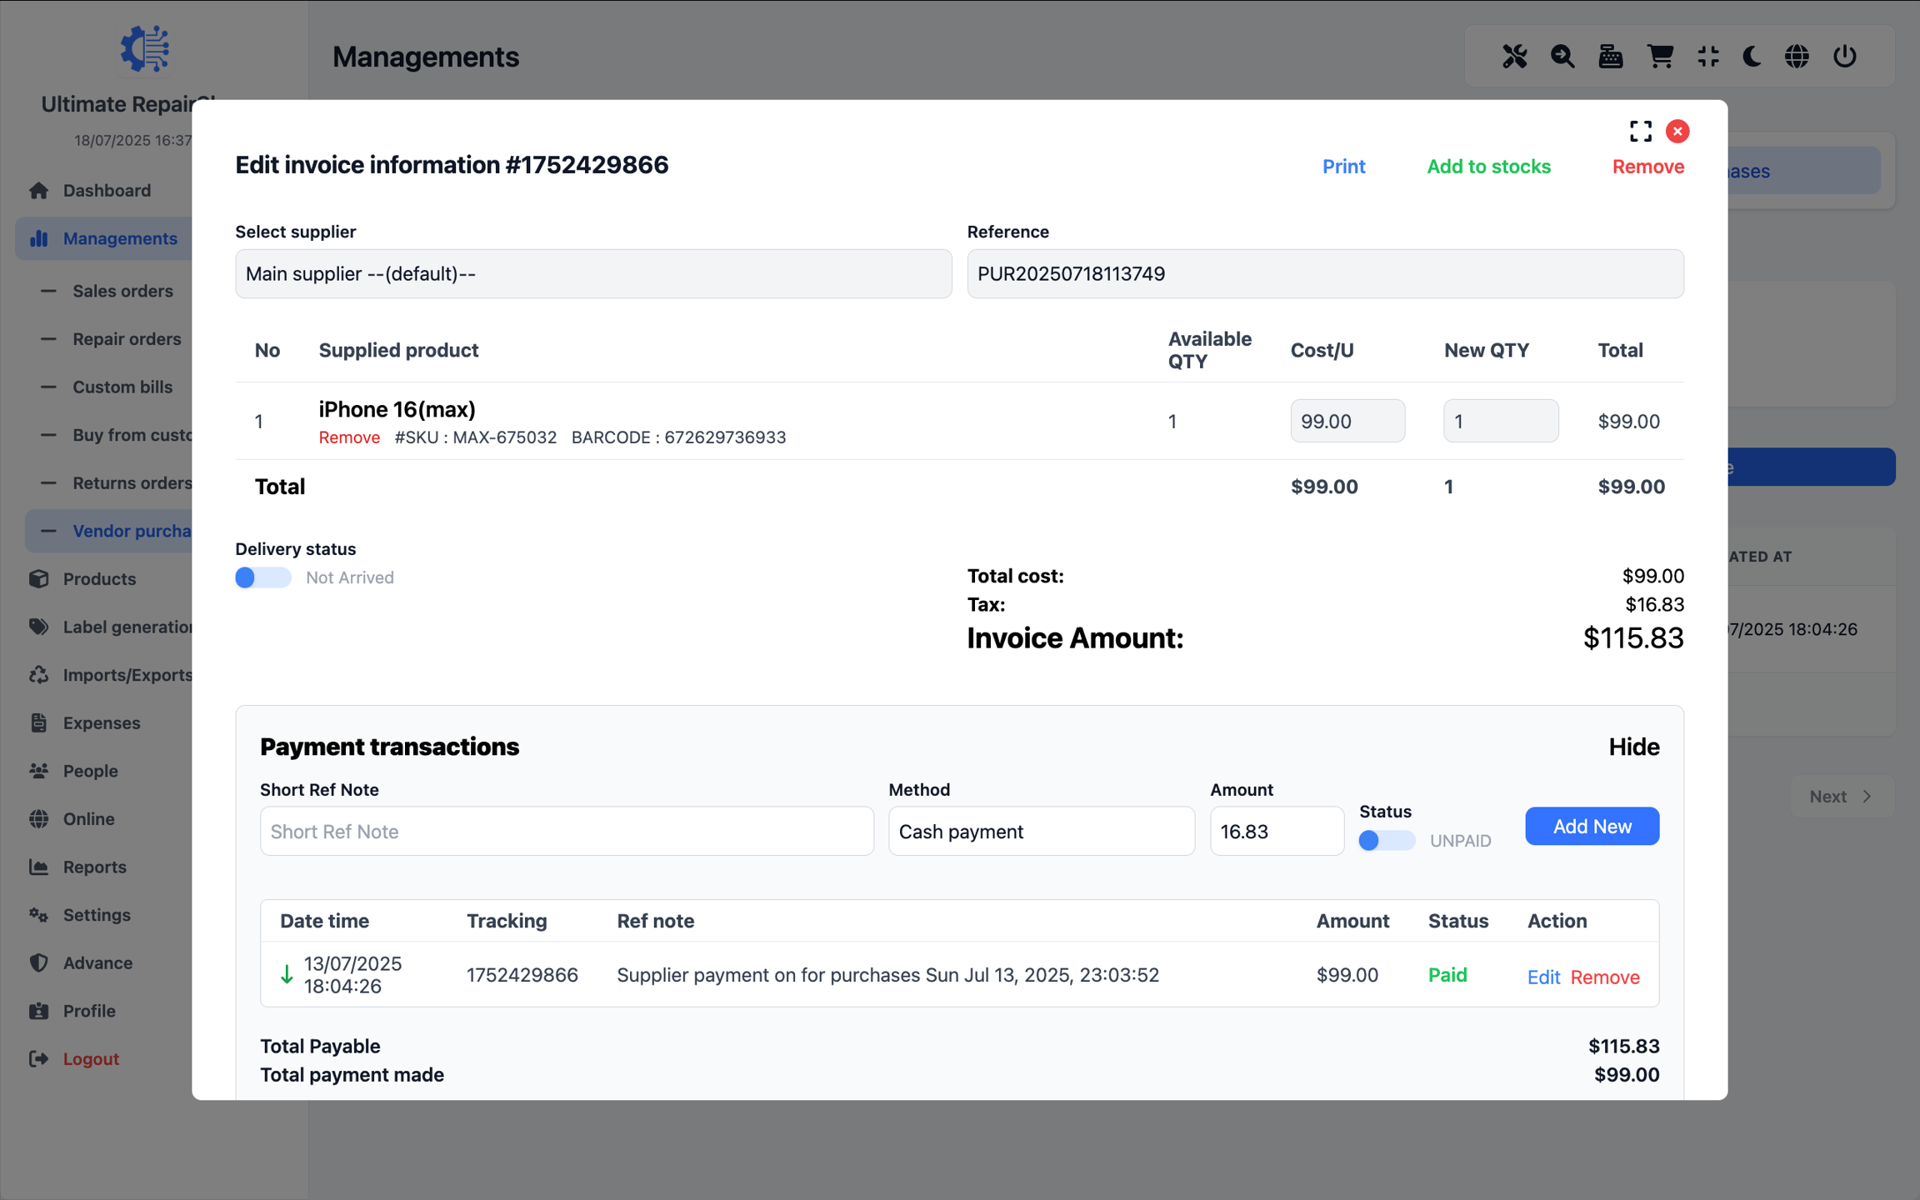Toggle the Not Arrived delivery status switch
Screen dimensions: 1920x1200
(262, 577)
